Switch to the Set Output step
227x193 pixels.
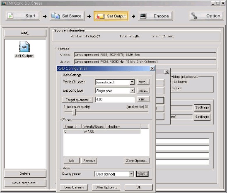(111, 16)
